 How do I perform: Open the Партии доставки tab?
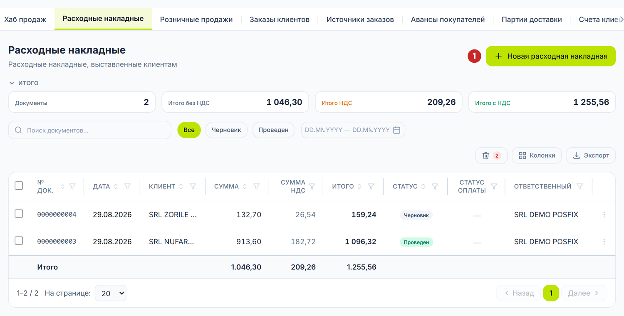click(x=532, y=20)
